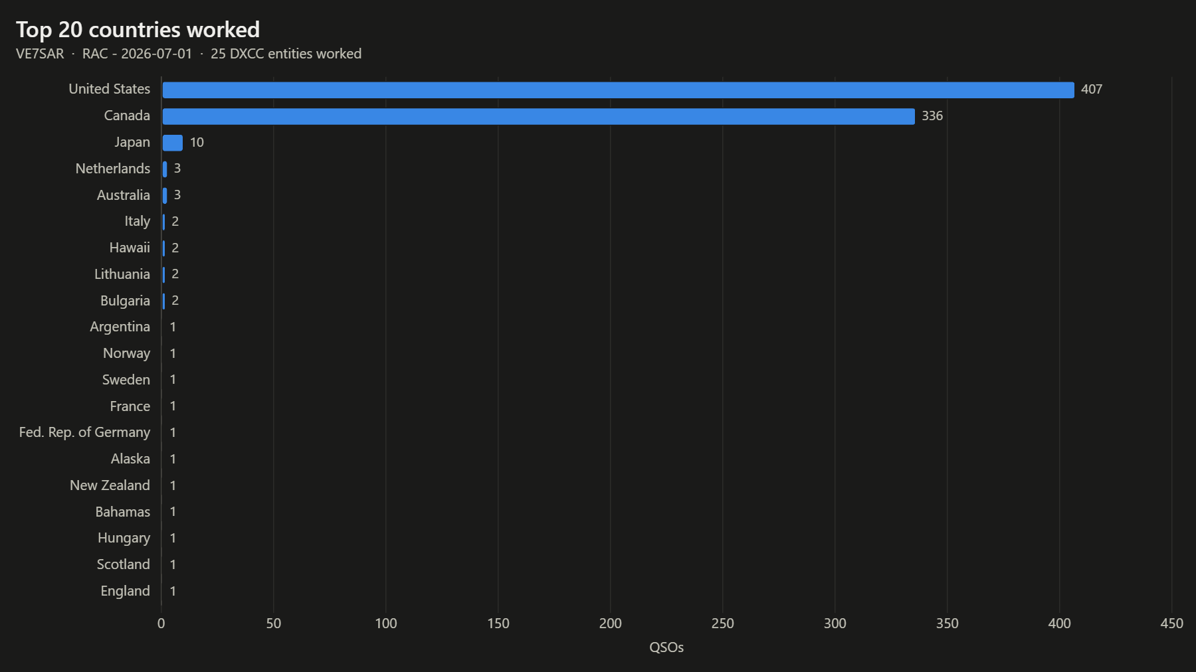Click the "QSOs" axis title

coord(666,647)
